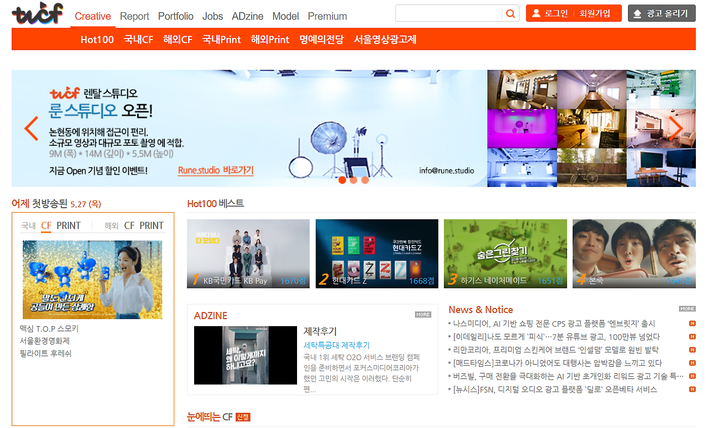Click the News & Notice heading
The image size is (712, 428).
481,309
